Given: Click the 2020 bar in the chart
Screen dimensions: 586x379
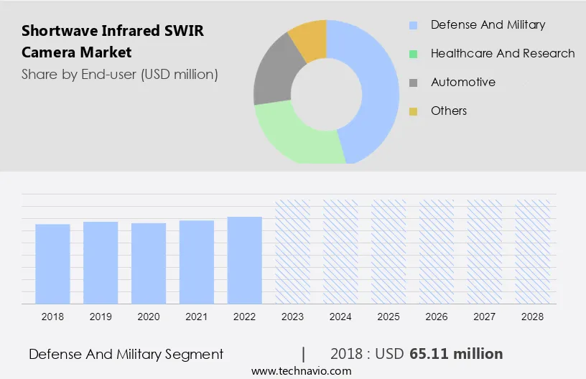Looking at the screenshot, I should click(x=149, y=263).
